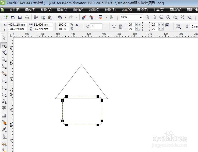The image size is (198, 152).
Task: Click the x position field
Action: (x=17, y=25)
